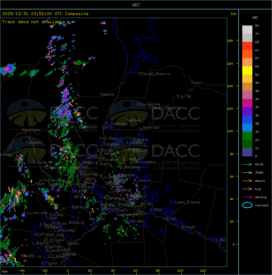Screen dimensions: 272x275
Task: Click the 'dBZ' title at top center
Action: 136,5
